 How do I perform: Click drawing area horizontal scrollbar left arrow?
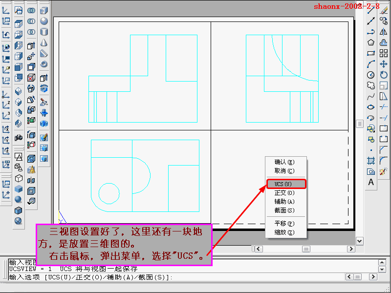pos(259,249)
